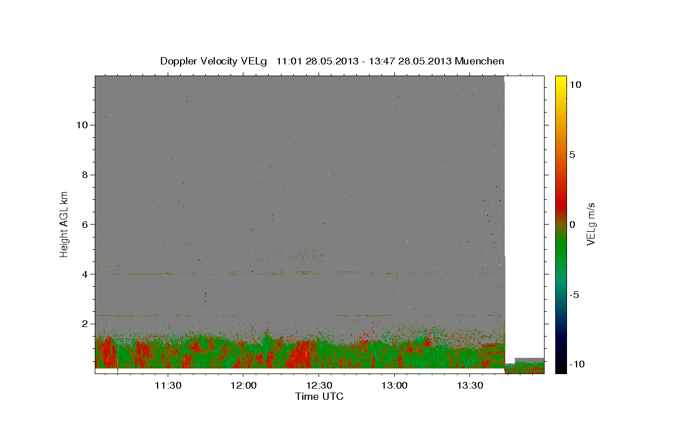
Task: Click the colorbar value label -5
Action: (x=574, y=295)
